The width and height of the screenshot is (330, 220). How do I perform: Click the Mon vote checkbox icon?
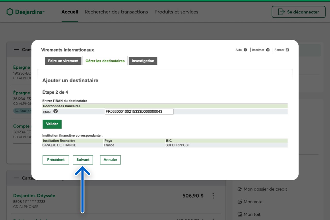(x=240, y=202)
